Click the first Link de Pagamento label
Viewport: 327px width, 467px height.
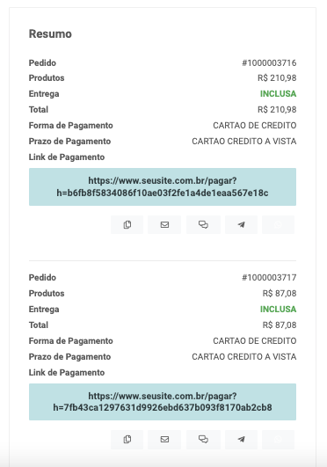[67, 157]
